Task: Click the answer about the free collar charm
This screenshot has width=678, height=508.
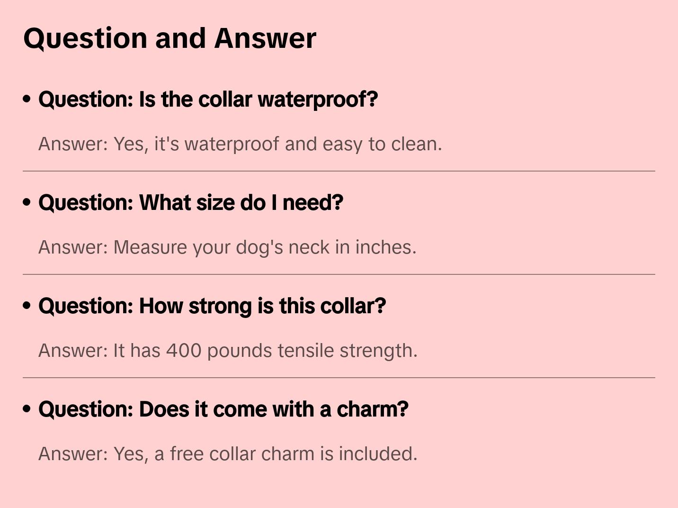Action: tap(228, 454)
